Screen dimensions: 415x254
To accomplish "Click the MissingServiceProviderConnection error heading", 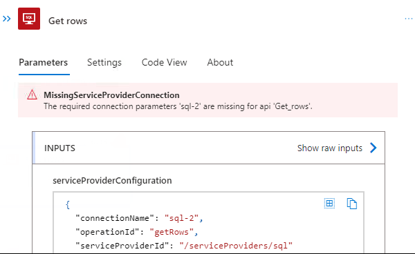I will tap(111, 95).
